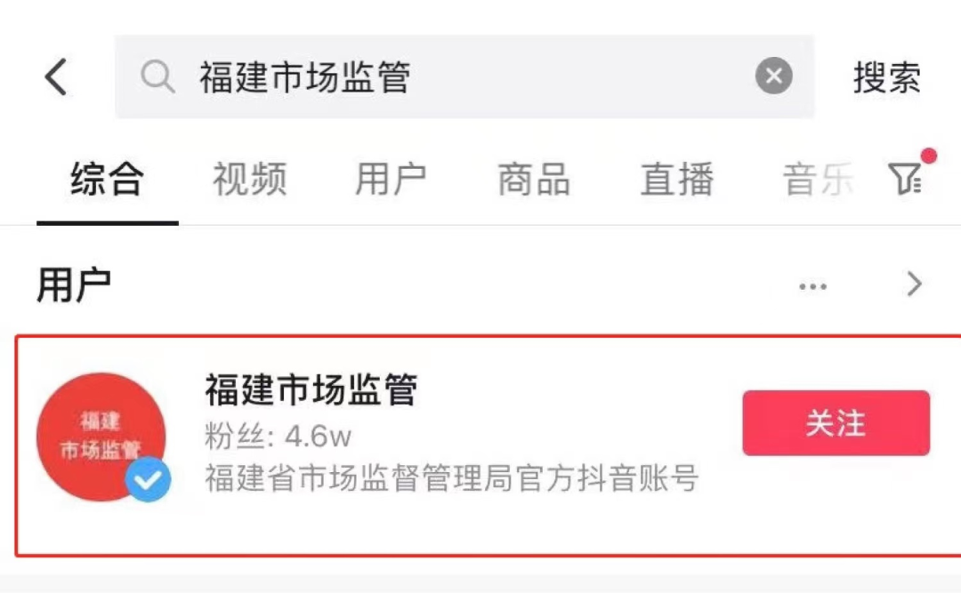Follow the account with 关注 button
Screen dimensions: 961x593
[x=836, y=423]
